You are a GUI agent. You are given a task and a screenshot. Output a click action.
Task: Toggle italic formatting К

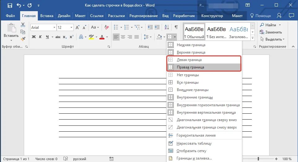point(40,37)
